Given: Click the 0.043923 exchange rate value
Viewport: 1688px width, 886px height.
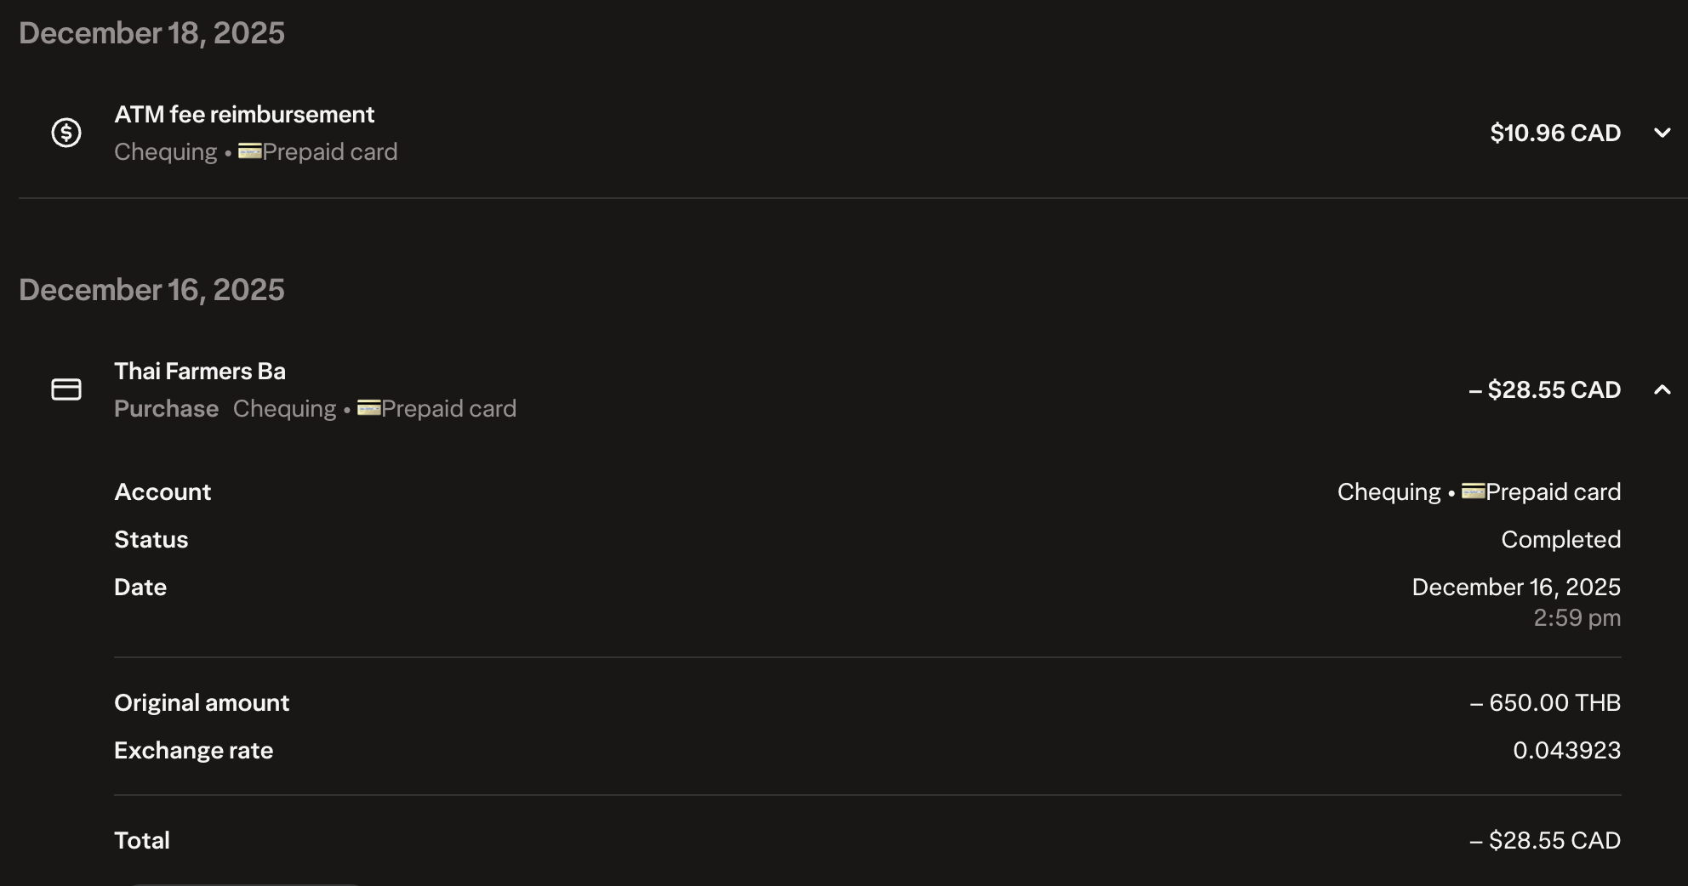Looking at the screenshot, I should pyautogui.click(x=1566, y=750).
